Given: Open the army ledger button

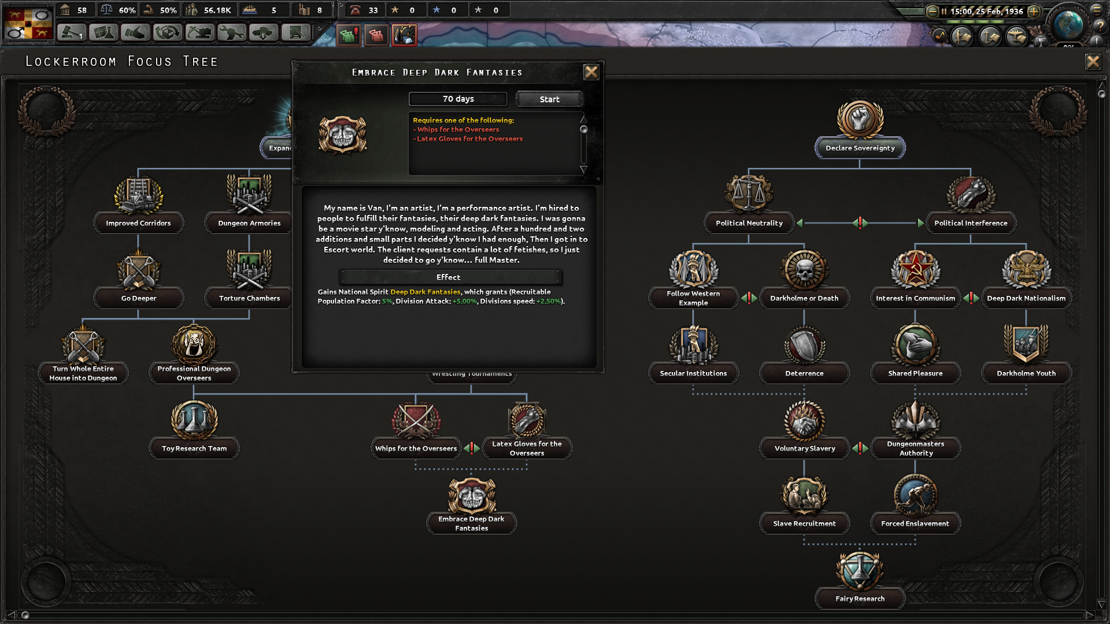Looking at the screenshot, I should (962, 36).
